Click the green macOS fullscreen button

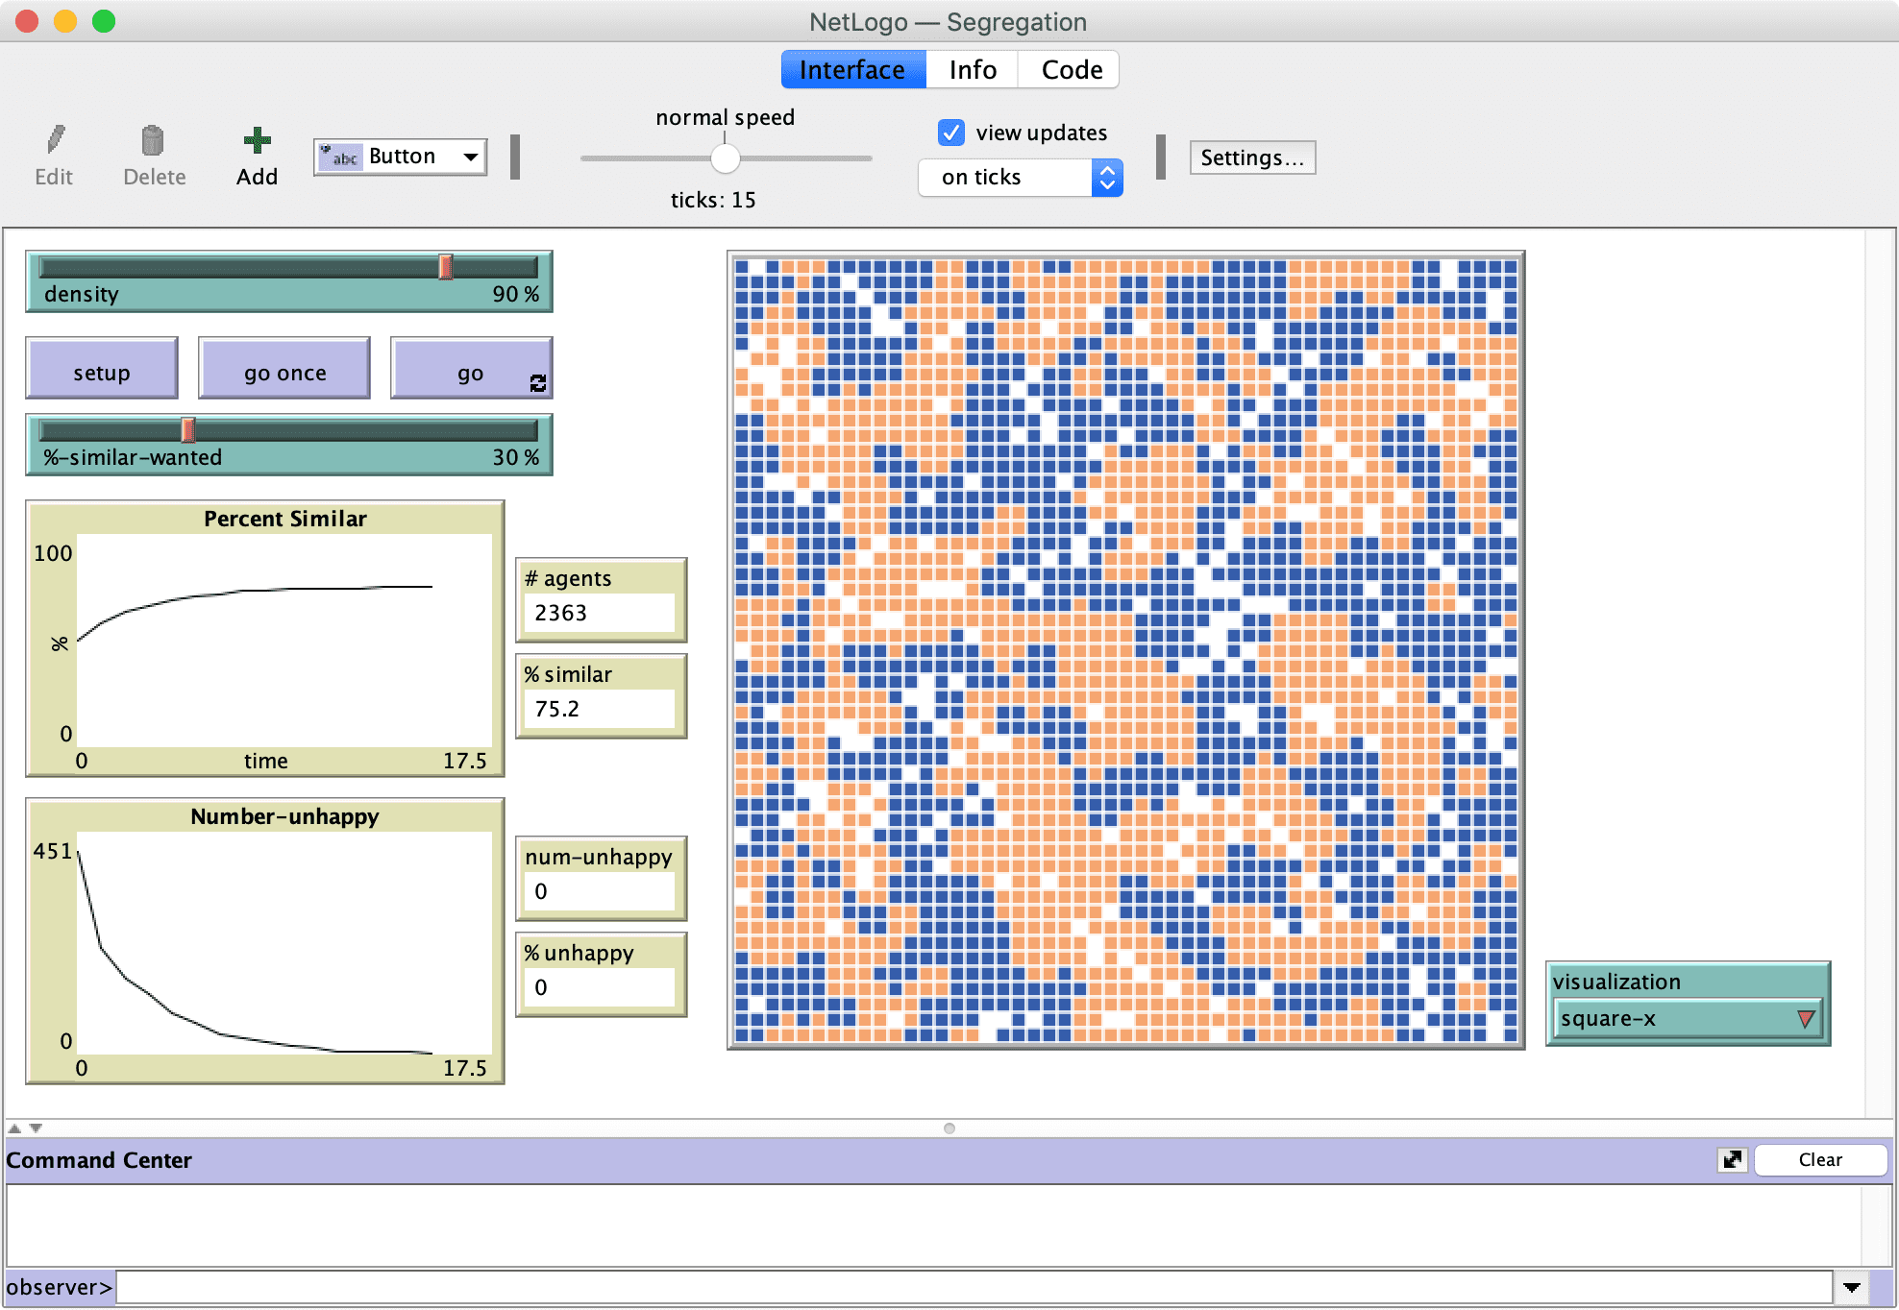point(104,21)
